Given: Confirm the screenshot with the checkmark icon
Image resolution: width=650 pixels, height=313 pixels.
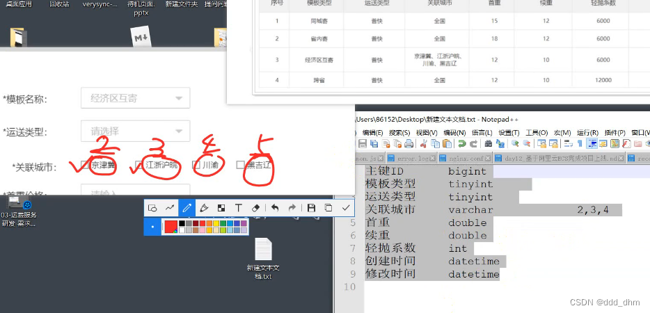Looking at the screenshot, I should tap(346, 208).
